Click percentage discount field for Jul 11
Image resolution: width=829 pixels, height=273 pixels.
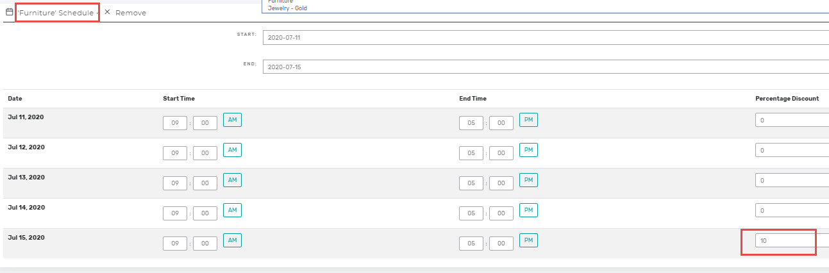coord(792,120)
